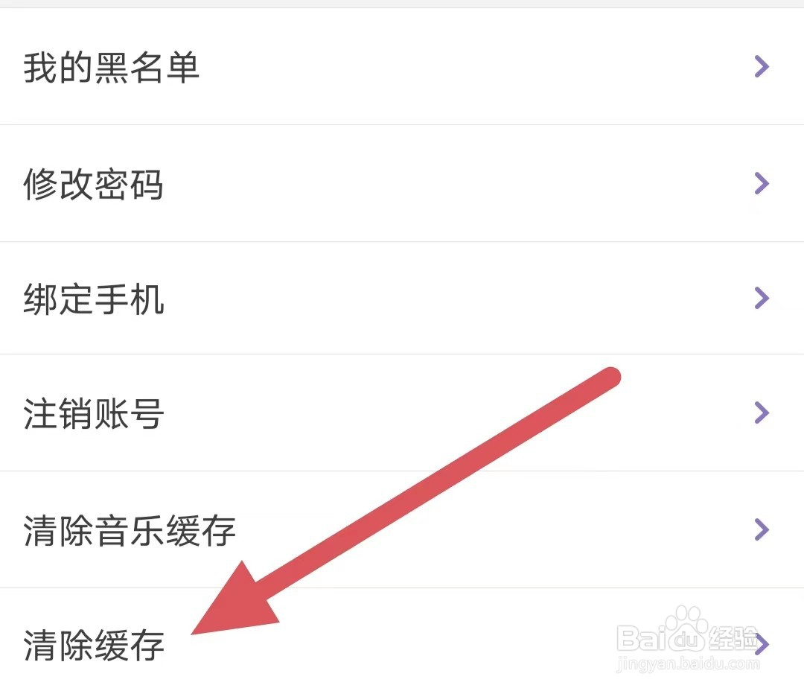Tap the chevron on the 清除缓存 row
Viewport: 804px width, 691px height.
(762, 644)
